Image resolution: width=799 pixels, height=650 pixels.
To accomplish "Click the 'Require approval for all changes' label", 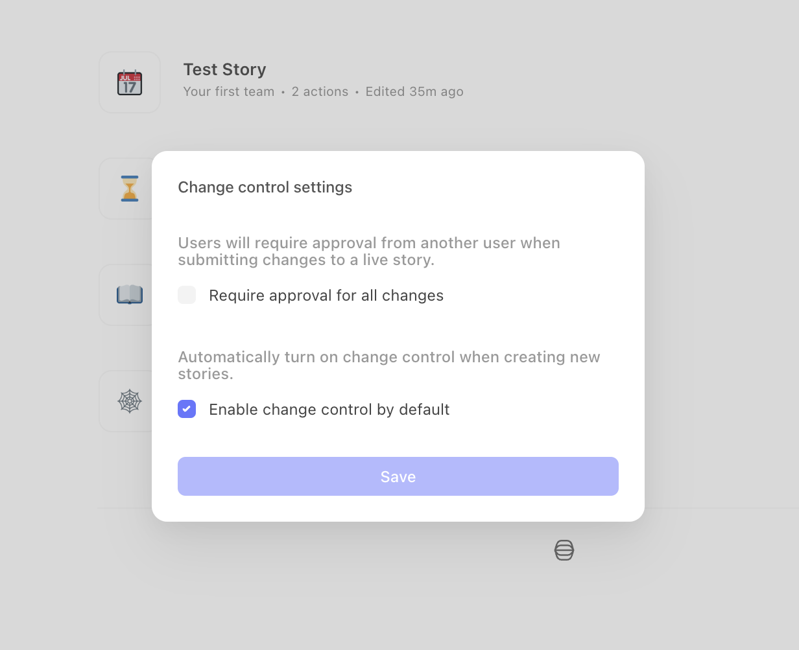I will click(326, 296).
